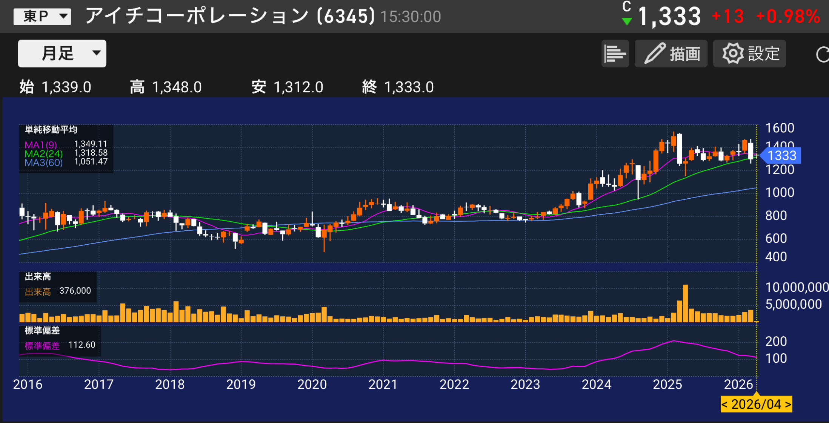The width and height of the screenshot is (829, 423).
Task: Click the blue 1333 price flag marker
Action: (x=782, y=155)
